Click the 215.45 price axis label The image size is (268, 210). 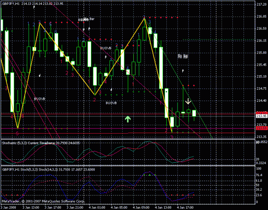click(262, 65)
